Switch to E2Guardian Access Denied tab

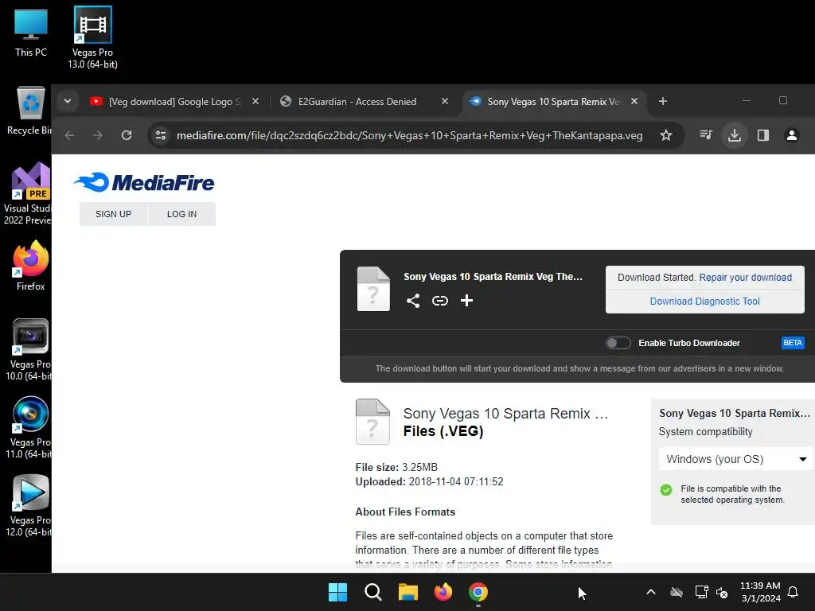click(357, 102)
